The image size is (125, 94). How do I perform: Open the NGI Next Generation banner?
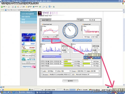click(x=28, y=55)
